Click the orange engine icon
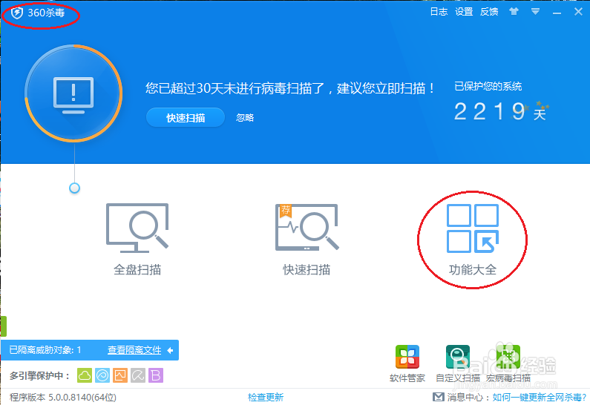Image resolution: width=590 pixels, height=405 pixels. pyautogui.click(x=120, y=375)
